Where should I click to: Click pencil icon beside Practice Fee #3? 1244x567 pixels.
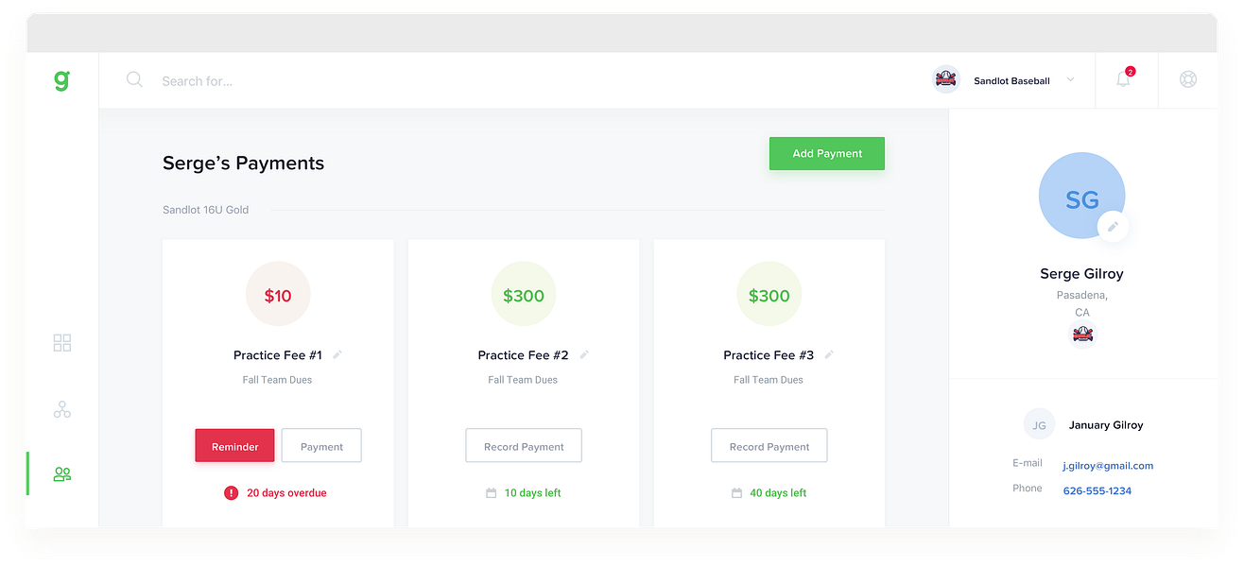[829, 355]
